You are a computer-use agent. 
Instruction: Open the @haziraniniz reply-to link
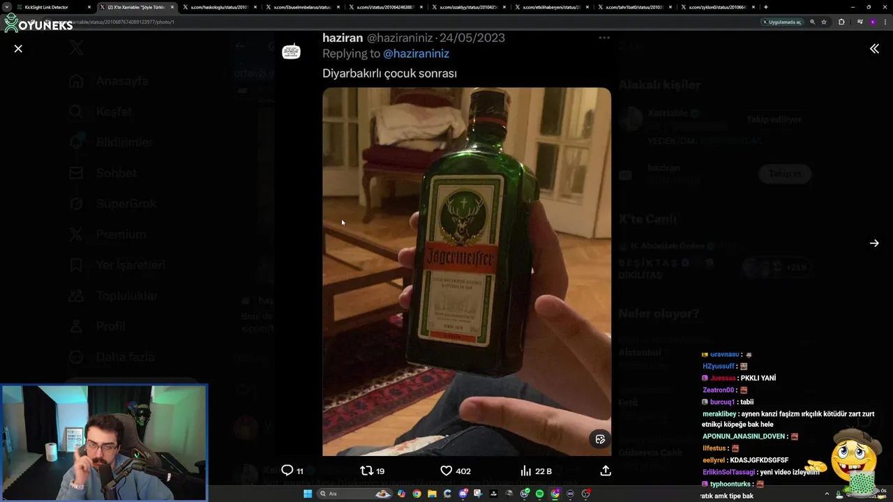point(416,54)
